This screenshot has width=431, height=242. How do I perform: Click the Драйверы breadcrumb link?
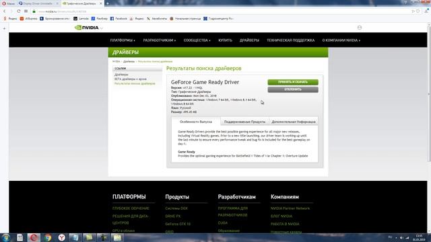click(x=129, y=61)
